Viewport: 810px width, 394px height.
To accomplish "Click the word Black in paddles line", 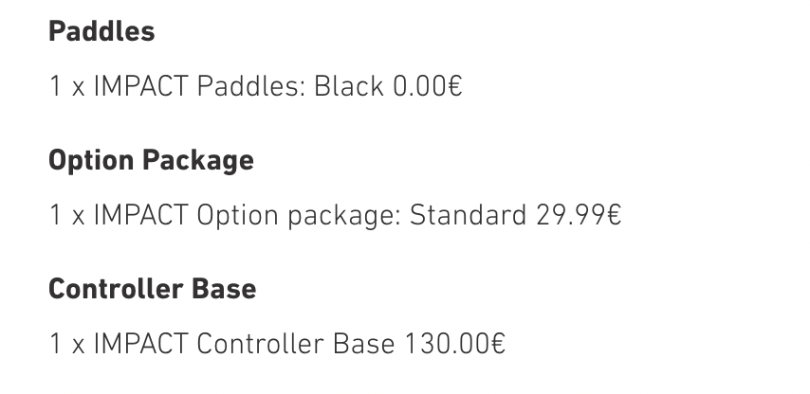I will [348, 87].
